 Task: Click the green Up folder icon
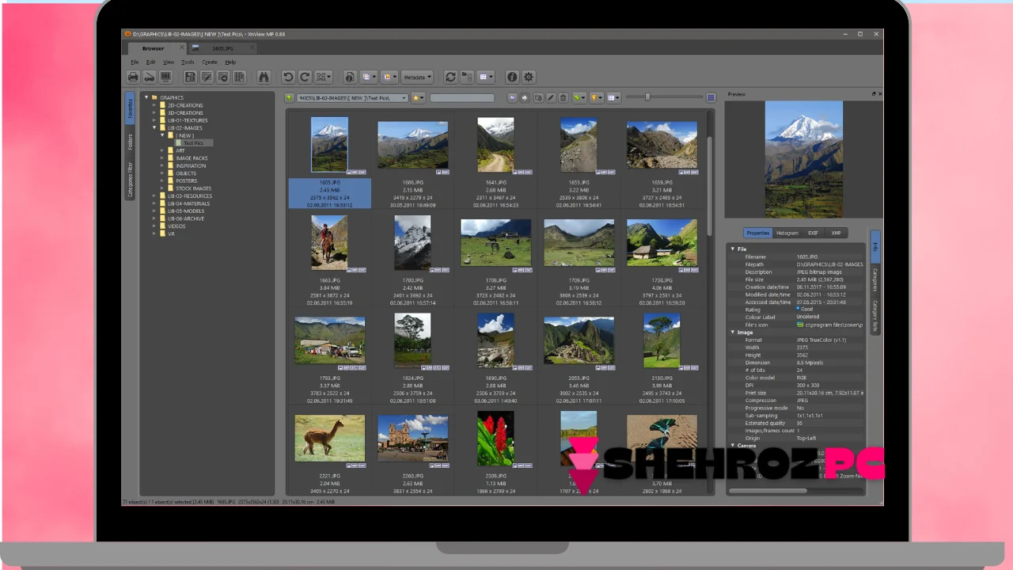pyautogui.click(x=290, y=97)
